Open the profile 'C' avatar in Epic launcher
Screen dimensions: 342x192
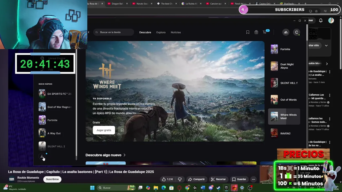(x=297, y=32)
